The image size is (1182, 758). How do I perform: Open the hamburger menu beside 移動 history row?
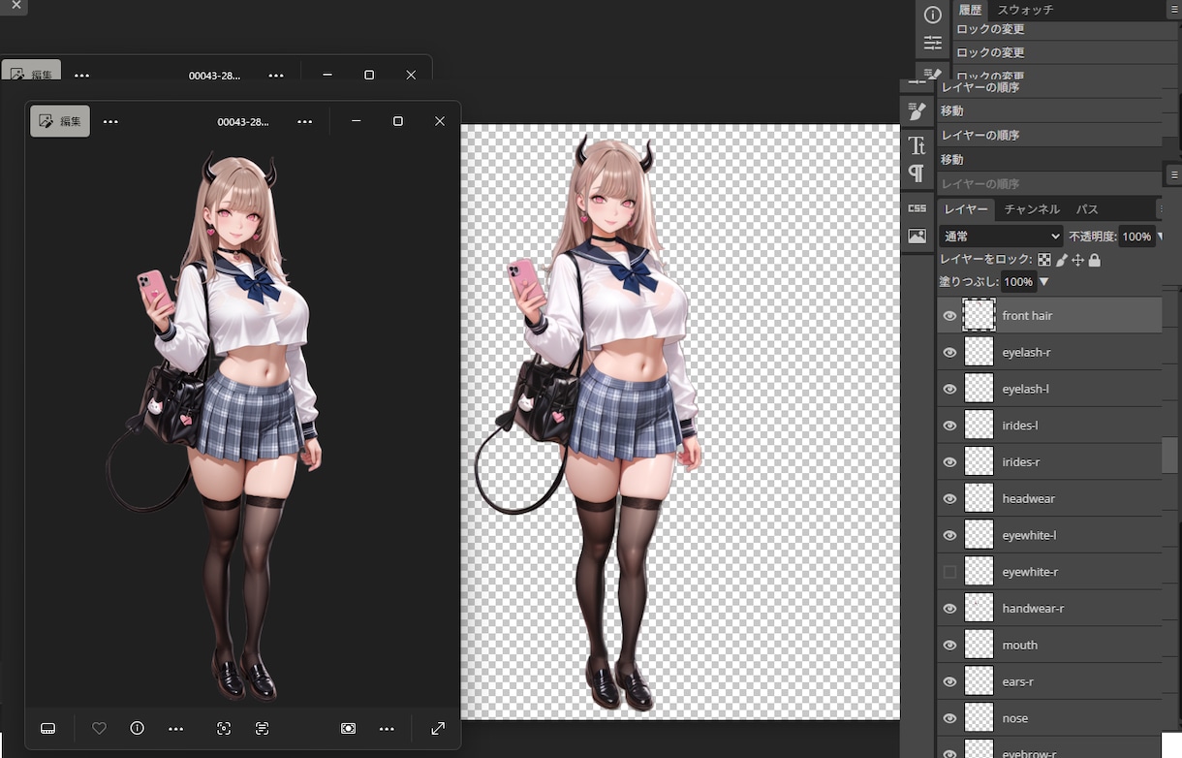click(1174, 174)
